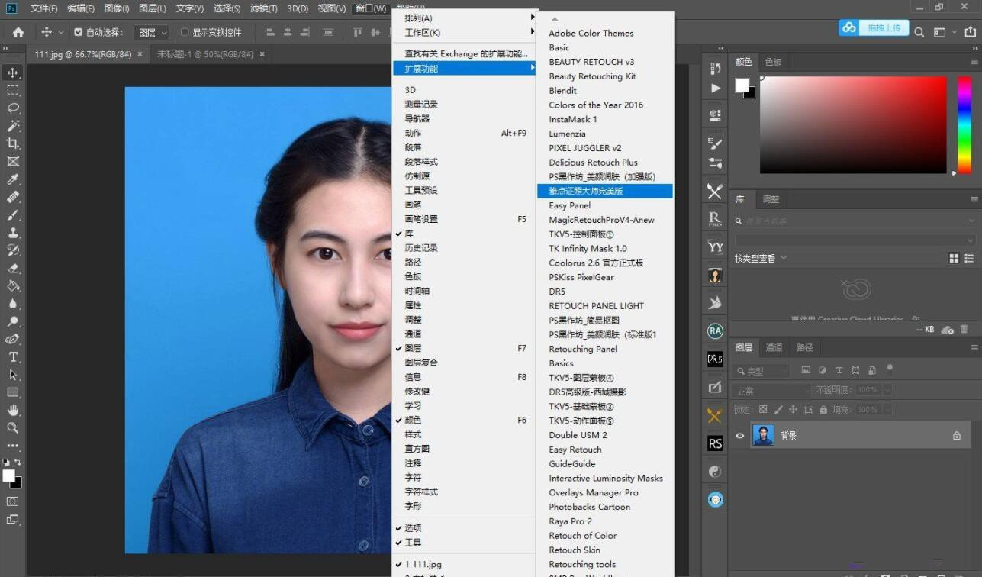This screenshot has height=577, width=982.
Task: Switch libraries panel to grid view
Action: click(x=954, y=259)
